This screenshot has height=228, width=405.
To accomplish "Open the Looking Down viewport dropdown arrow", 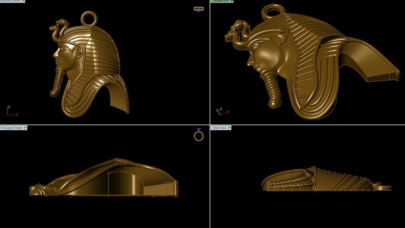I will tap(23, 1).
